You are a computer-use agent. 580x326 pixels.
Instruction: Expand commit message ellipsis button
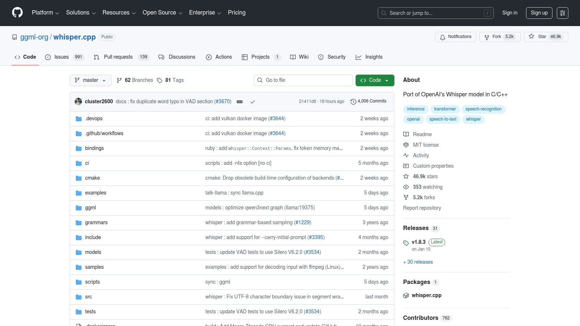pos(240,102)
